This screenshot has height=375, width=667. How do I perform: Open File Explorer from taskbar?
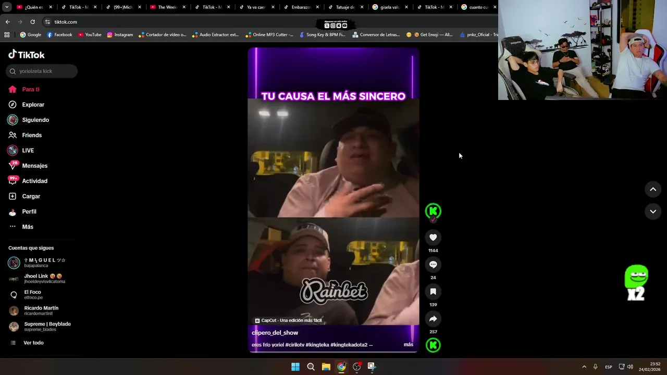326,367
